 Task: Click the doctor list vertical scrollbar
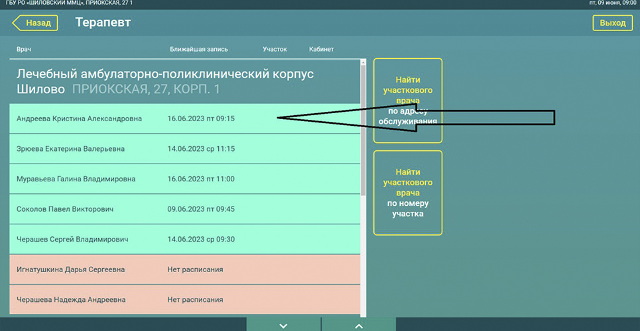(363, 132)
